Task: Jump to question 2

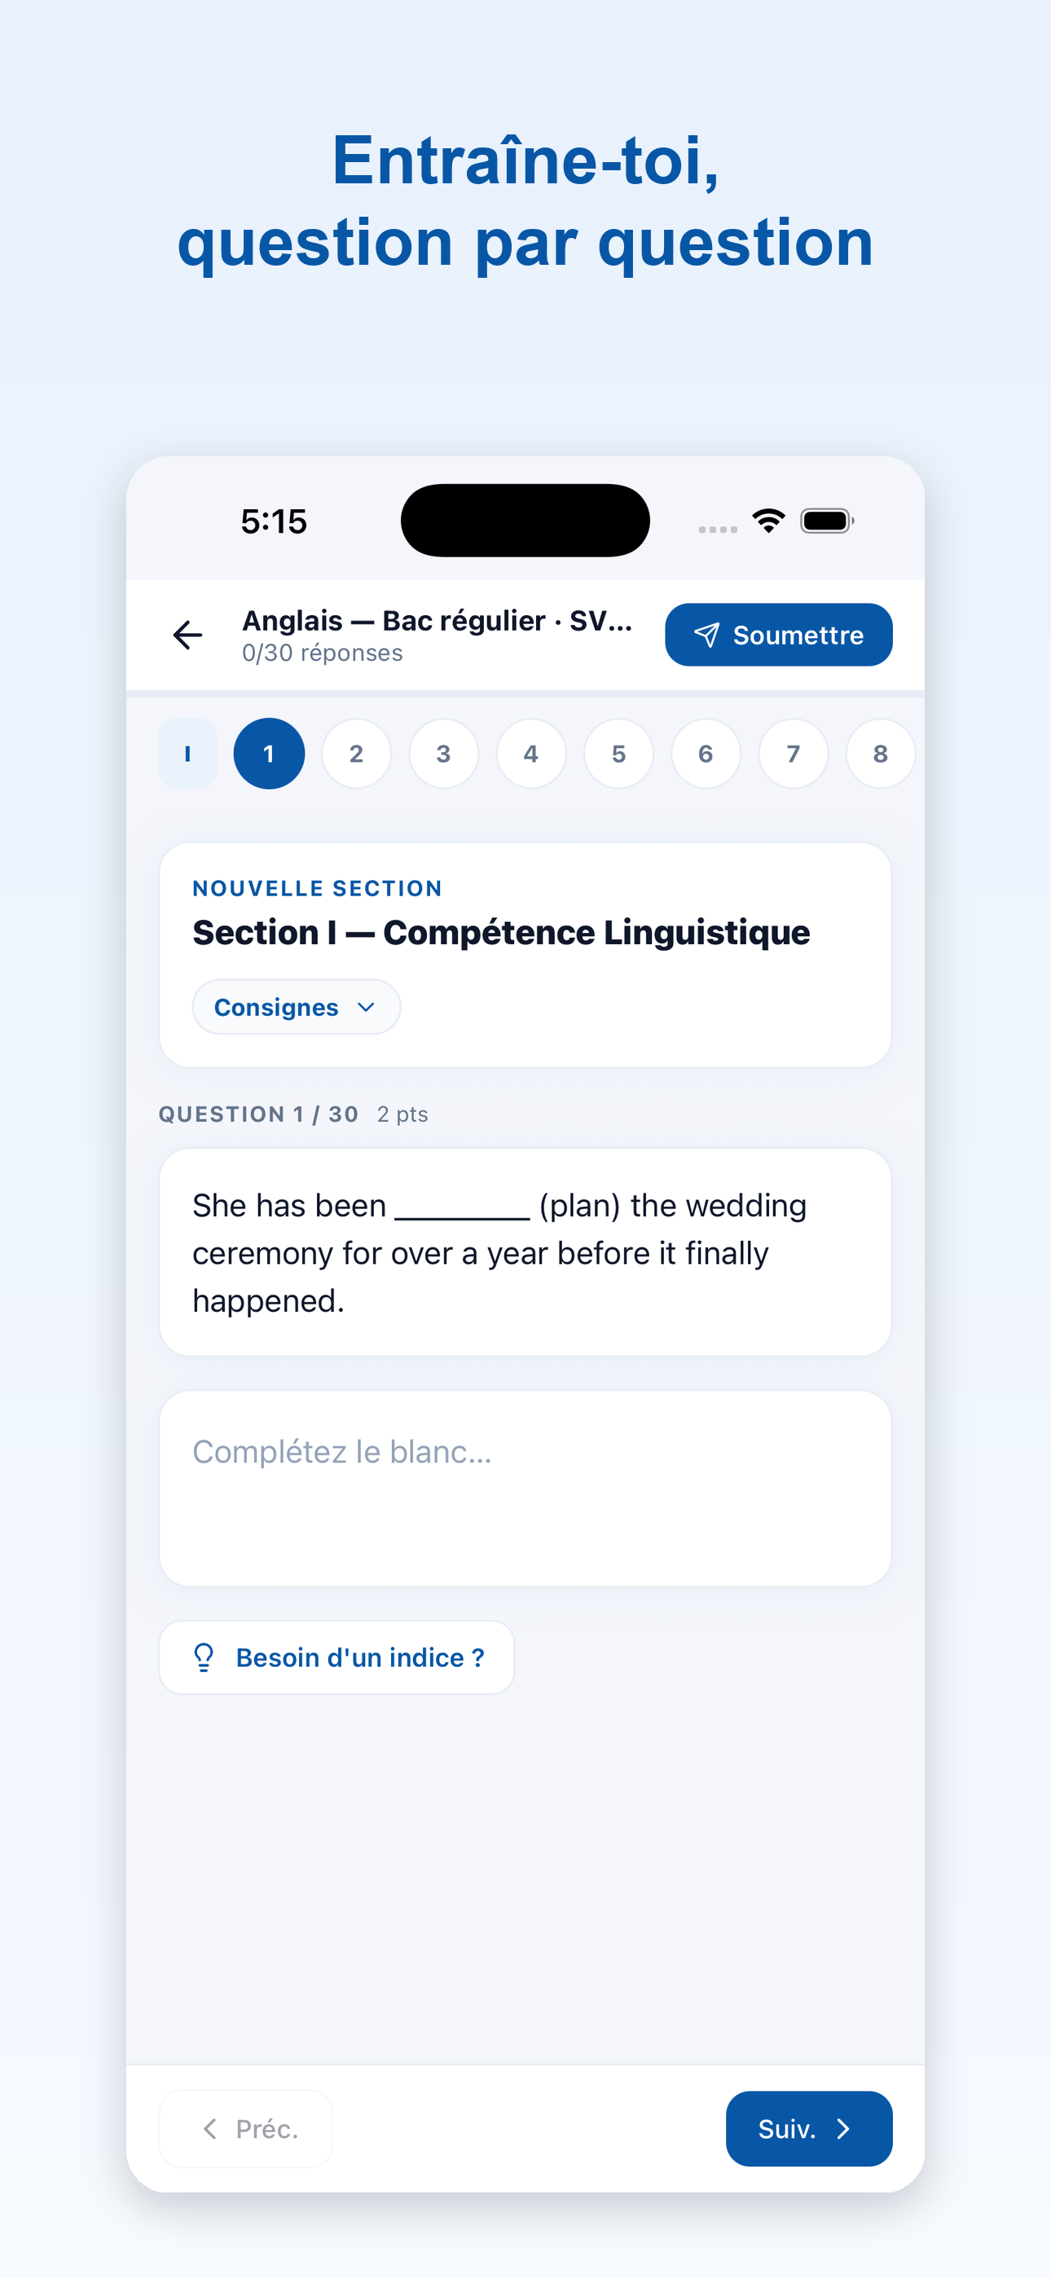Action: 357,754
